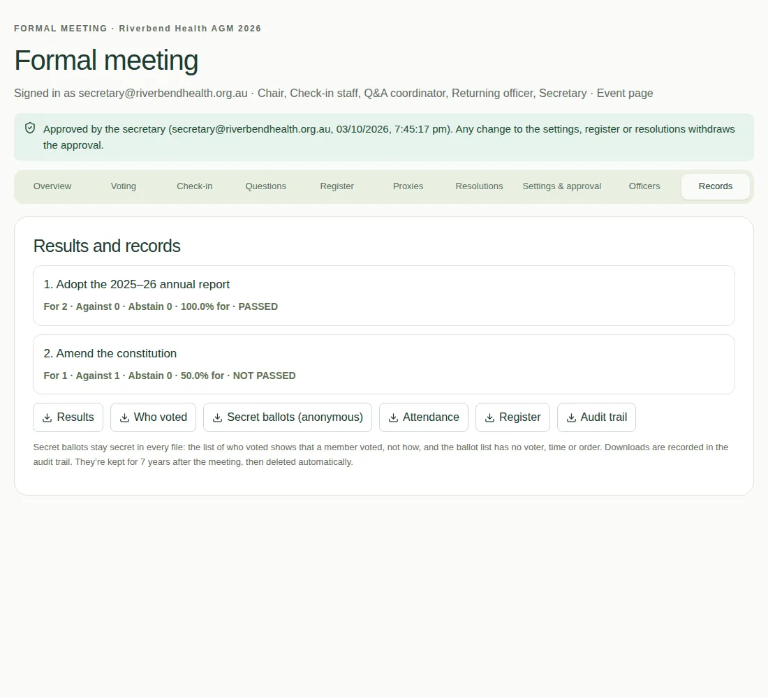Click the 'Approved by the secretary' banner text
The image size is (768, 698).
pyautogui.click(x=389, y=137)
